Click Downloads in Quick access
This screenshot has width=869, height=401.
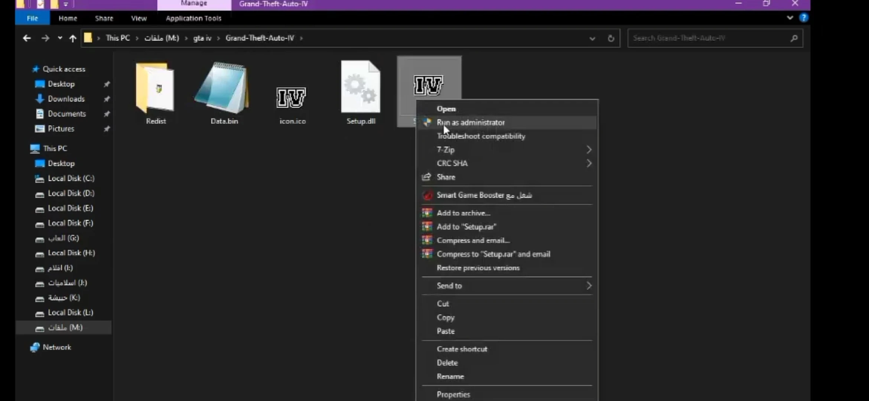click(66, 99)
